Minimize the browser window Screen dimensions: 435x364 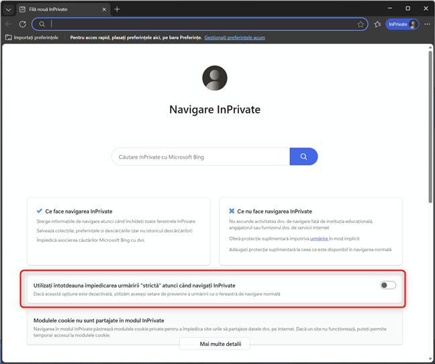click(390, 8)
